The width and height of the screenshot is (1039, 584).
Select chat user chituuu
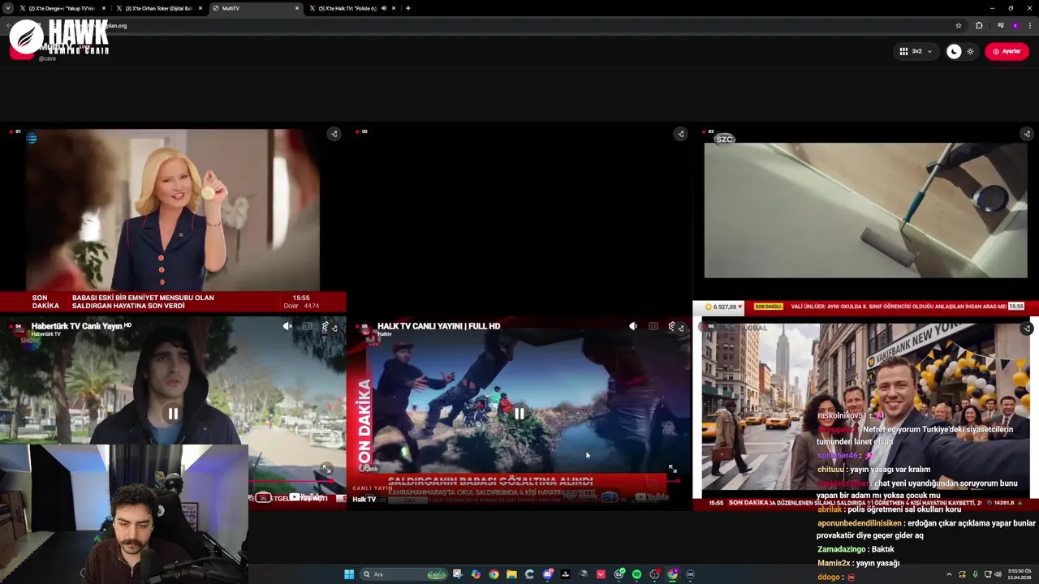pos(830,469)
